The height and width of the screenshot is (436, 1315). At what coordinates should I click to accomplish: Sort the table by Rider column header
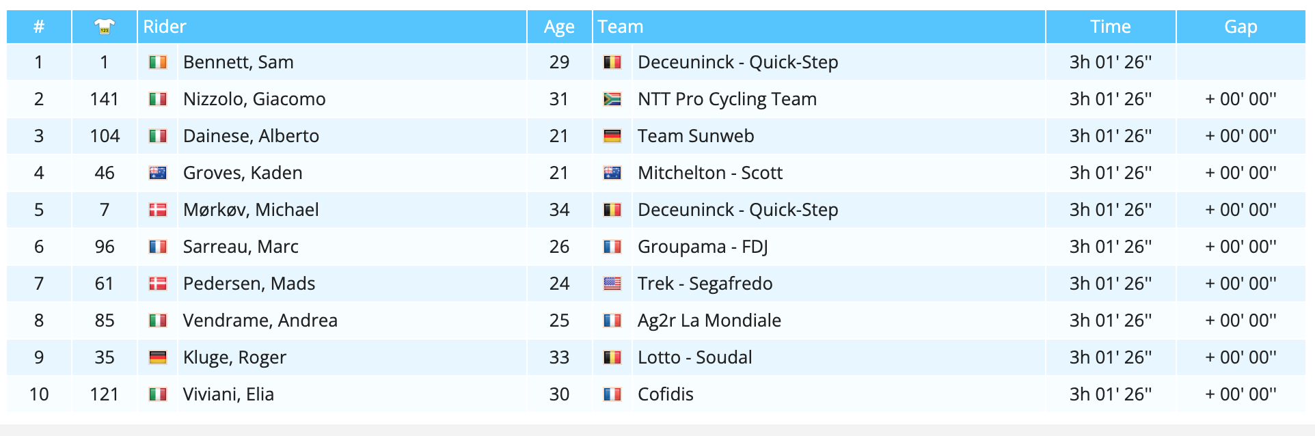tap(165, 27)
